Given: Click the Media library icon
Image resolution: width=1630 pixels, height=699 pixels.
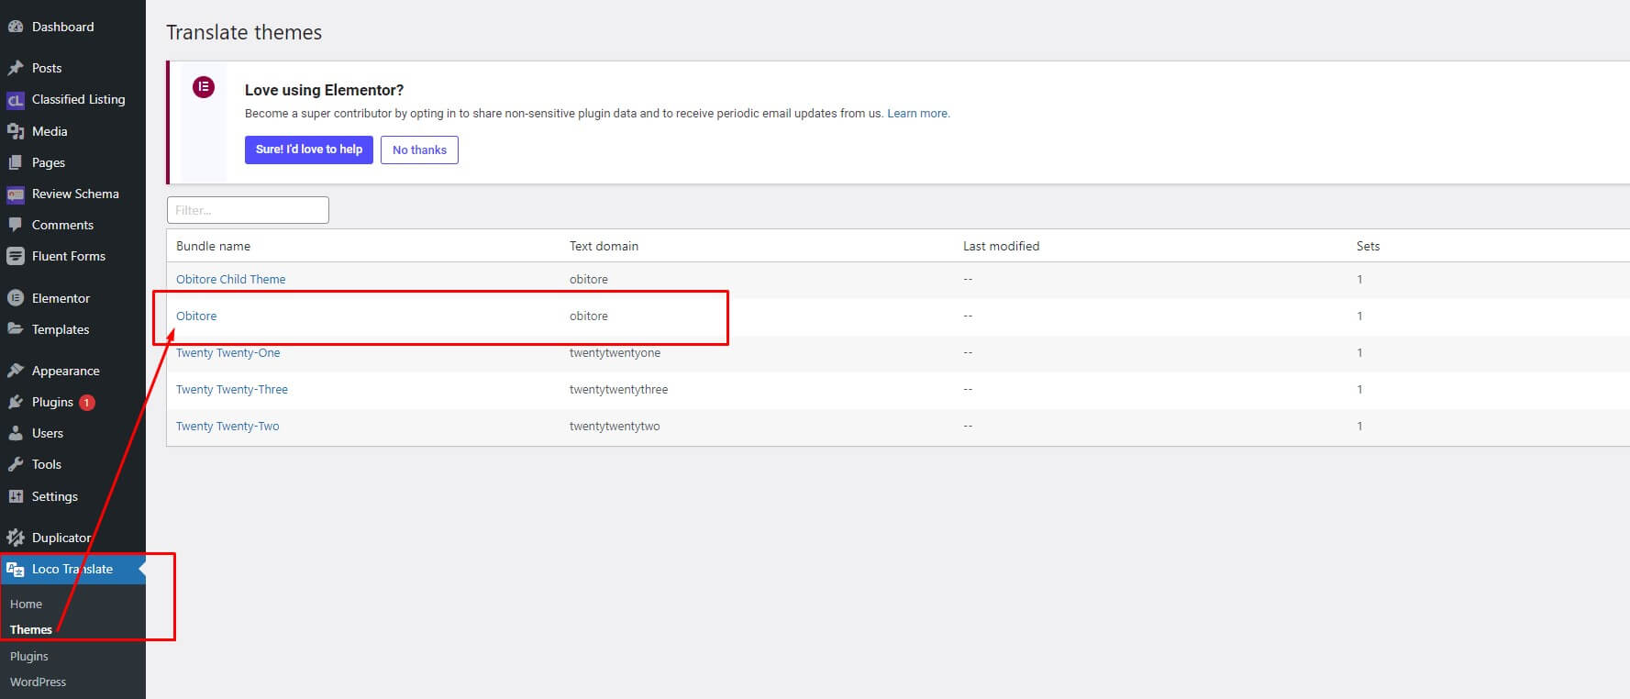Looking at the screenshot, I should pyautogui.click(x=16, y=131).
